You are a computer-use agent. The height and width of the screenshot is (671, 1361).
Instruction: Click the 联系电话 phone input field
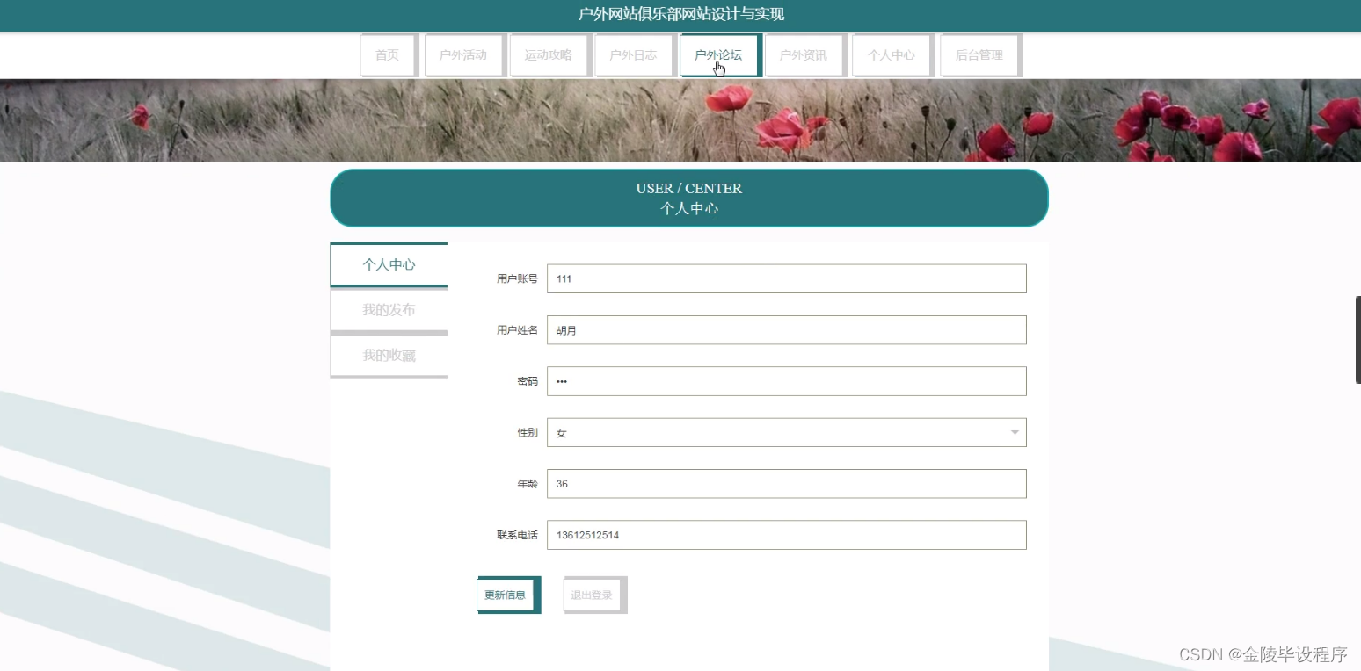786,534
